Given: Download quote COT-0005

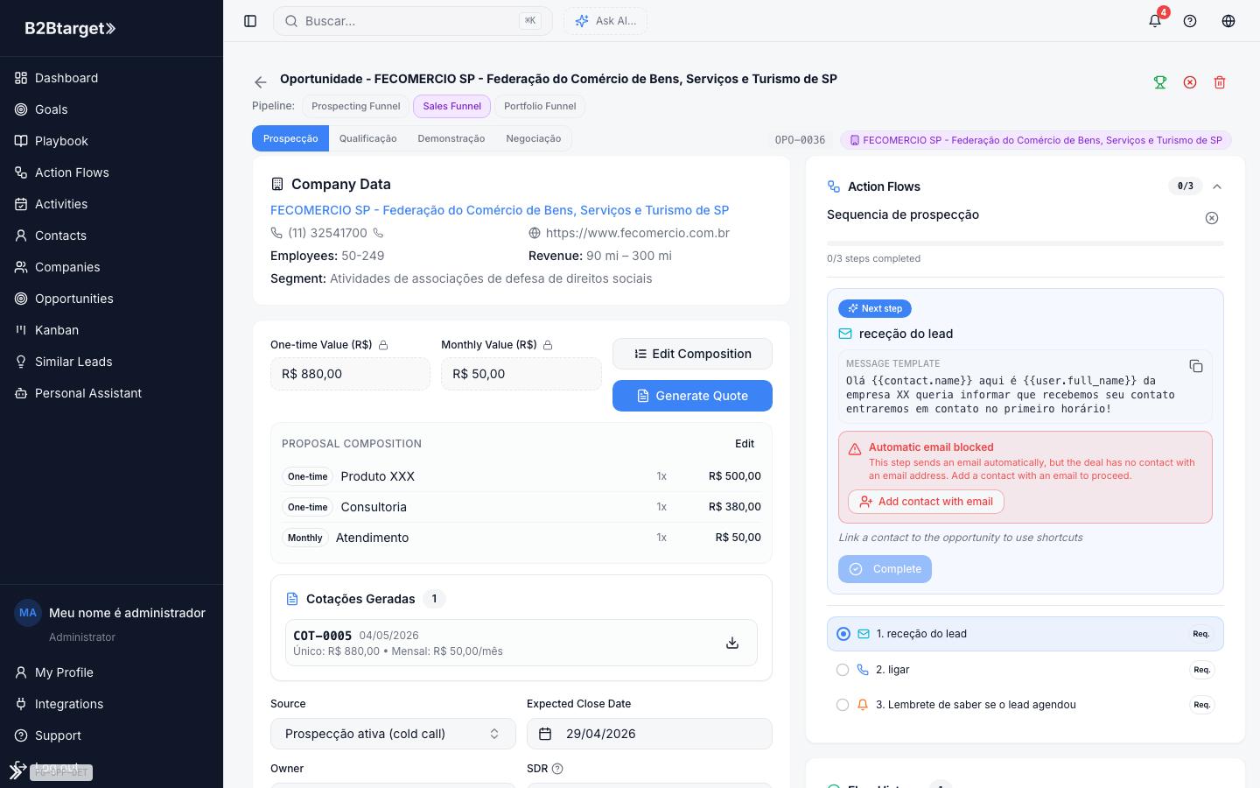Looking at the screenshot, I should (x=732, y=644).
